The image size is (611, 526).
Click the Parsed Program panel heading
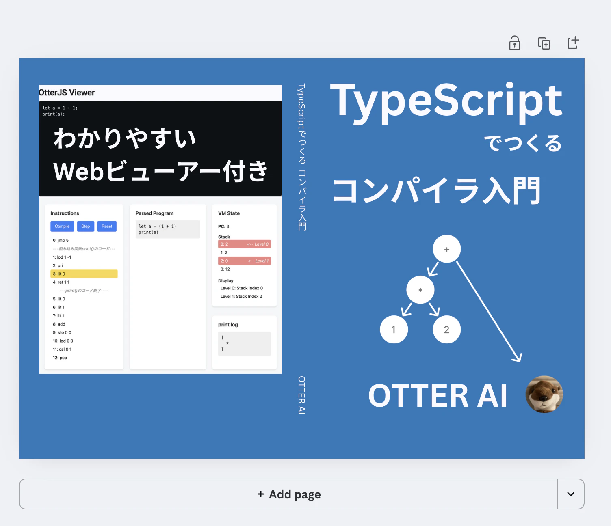tap(154, 213)
